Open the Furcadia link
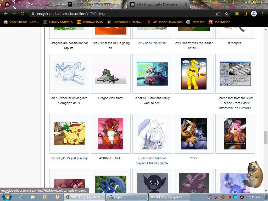Viewport: 268px width, 201px height. click(245, 108)
